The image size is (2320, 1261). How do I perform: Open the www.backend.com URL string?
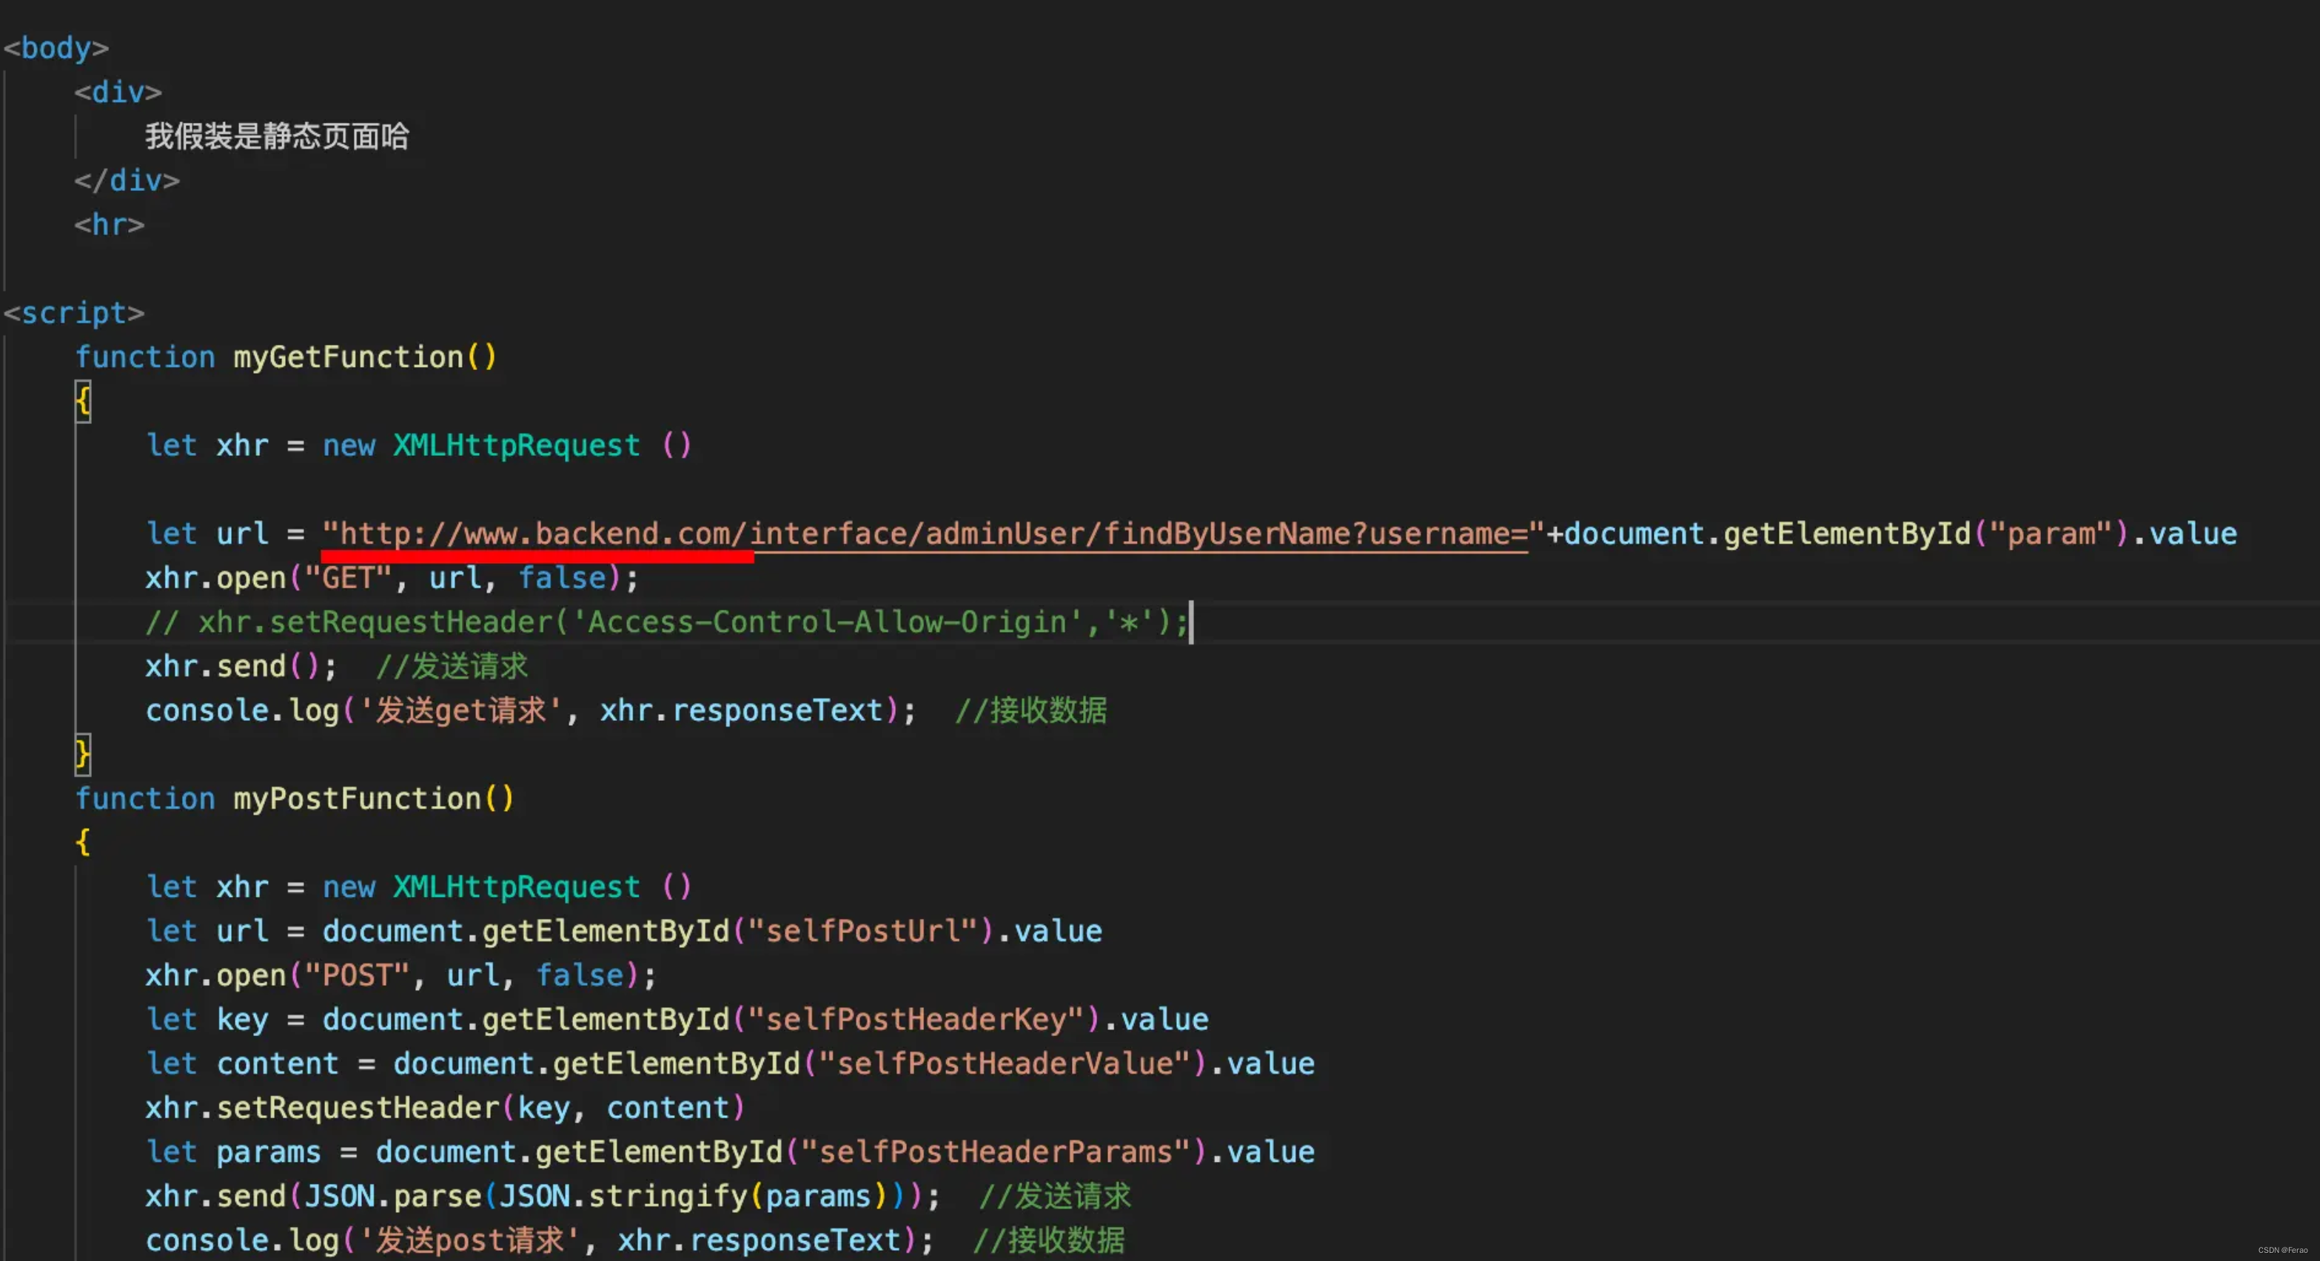[933, 533]
